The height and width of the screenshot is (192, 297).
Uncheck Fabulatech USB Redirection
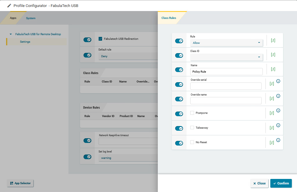point(100,39)
